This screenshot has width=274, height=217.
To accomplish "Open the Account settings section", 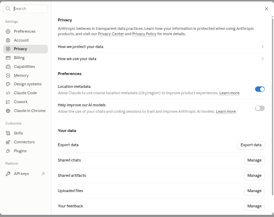I will click(26, 40).
